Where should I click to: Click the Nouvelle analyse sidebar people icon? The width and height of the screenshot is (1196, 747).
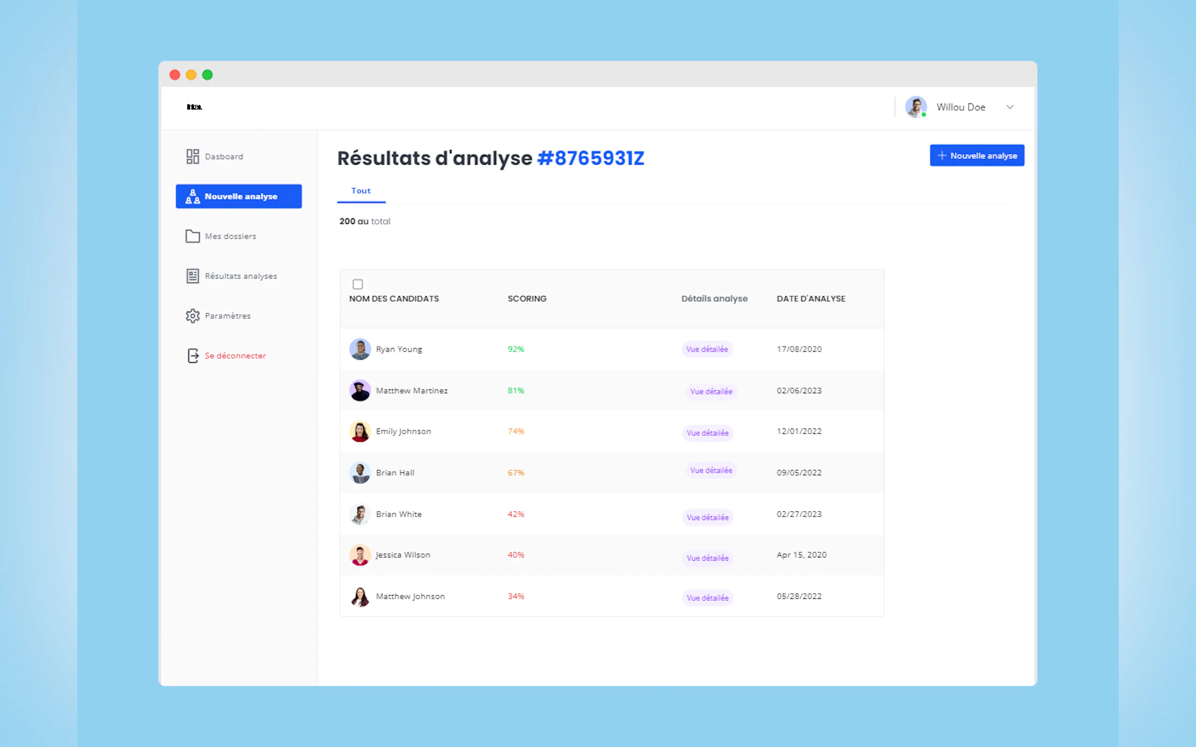click(192, 197)
